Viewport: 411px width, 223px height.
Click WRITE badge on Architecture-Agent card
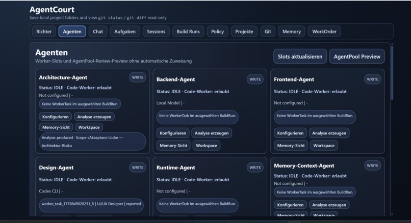coord(137,77)
